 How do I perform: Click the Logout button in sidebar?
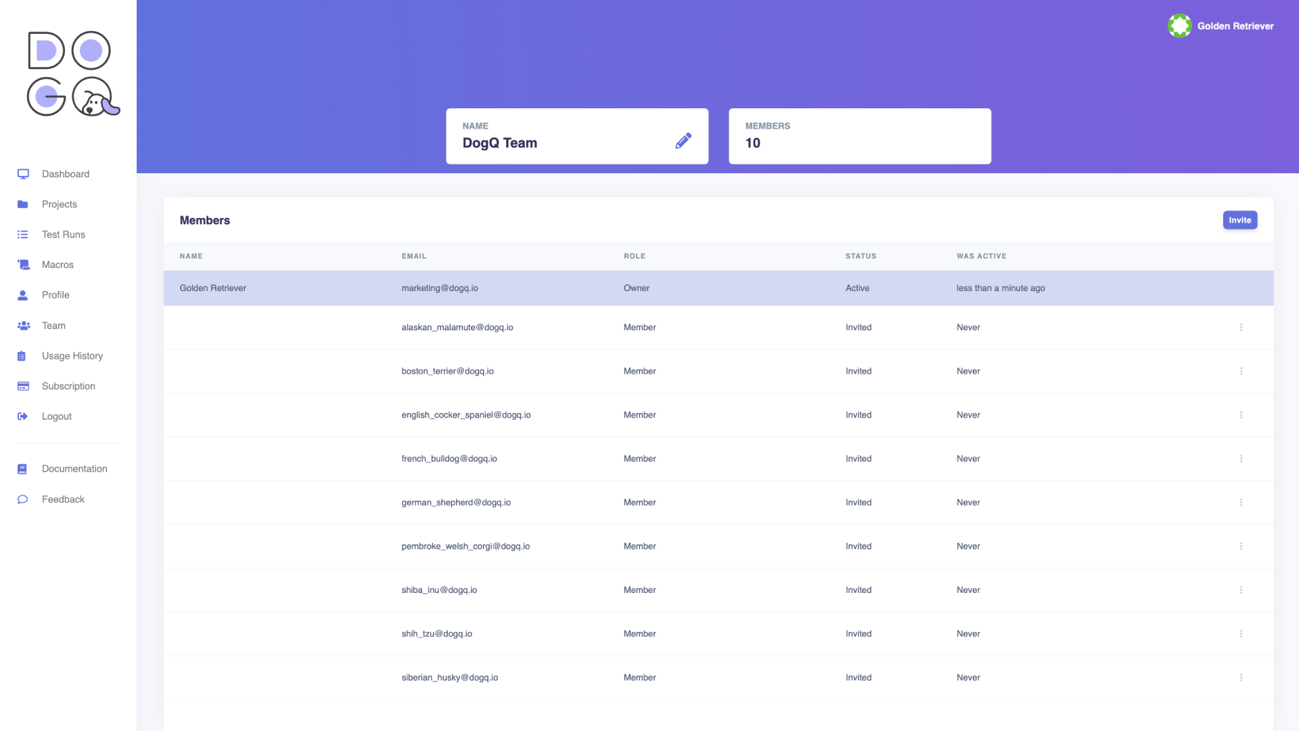pos(57,416)
